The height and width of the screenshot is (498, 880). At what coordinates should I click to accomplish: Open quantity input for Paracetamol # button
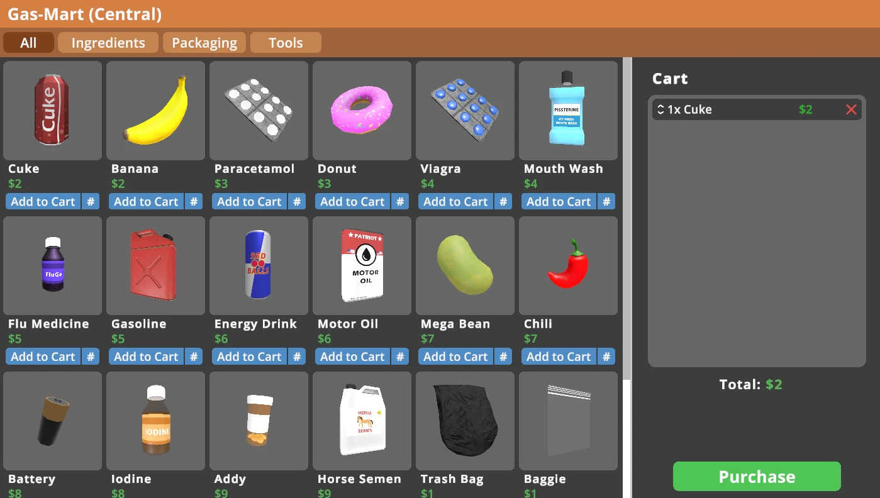(297, 202)
